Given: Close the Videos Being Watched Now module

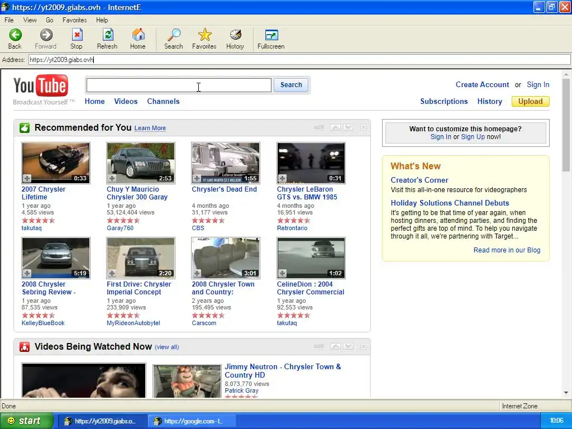Looking at the screenshot, I should [364, 346].
